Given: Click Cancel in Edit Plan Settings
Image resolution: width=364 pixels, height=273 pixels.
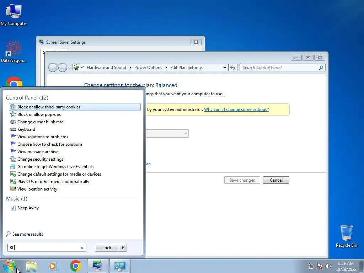Looking at the screenshot, I should (276, 180).
